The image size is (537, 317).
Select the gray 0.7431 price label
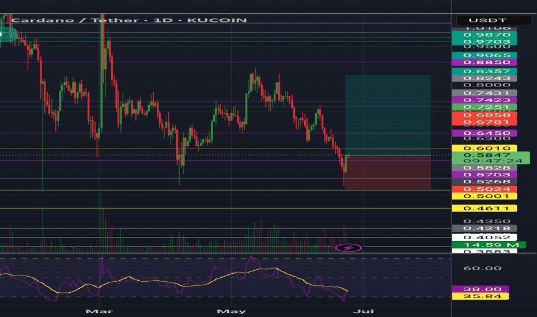[484, 93]
